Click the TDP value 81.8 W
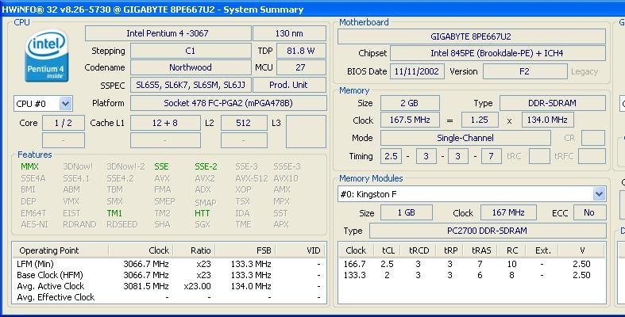This screenshot has height=317, width=625. (301, 51)
